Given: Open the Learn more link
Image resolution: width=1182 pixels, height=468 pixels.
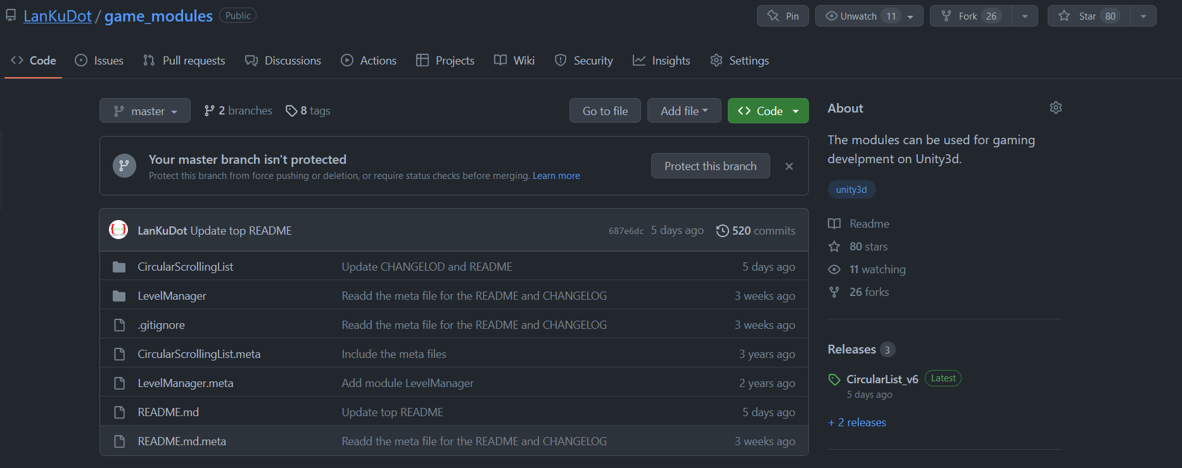Looking at the screenshot, I should click(556, 176).
